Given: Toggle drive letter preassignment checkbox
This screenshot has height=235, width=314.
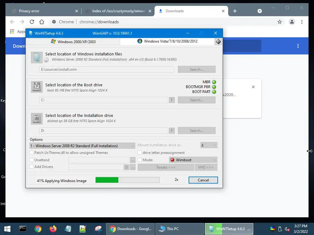Looking at the screenshot, I should (x=140, y=153).
